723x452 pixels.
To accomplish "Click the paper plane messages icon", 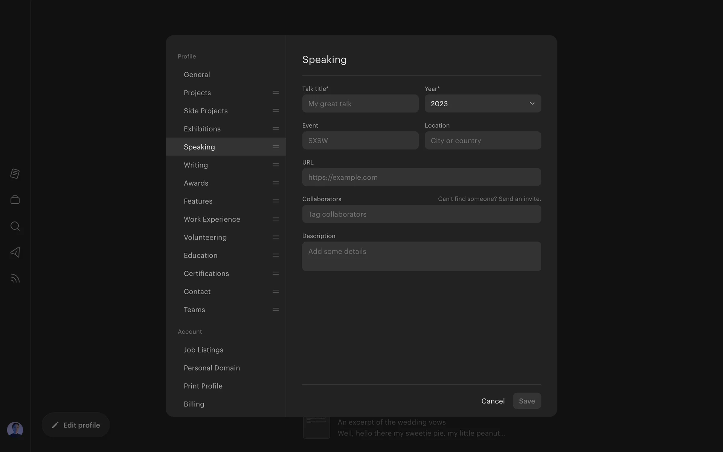I will tap(15, 252).
